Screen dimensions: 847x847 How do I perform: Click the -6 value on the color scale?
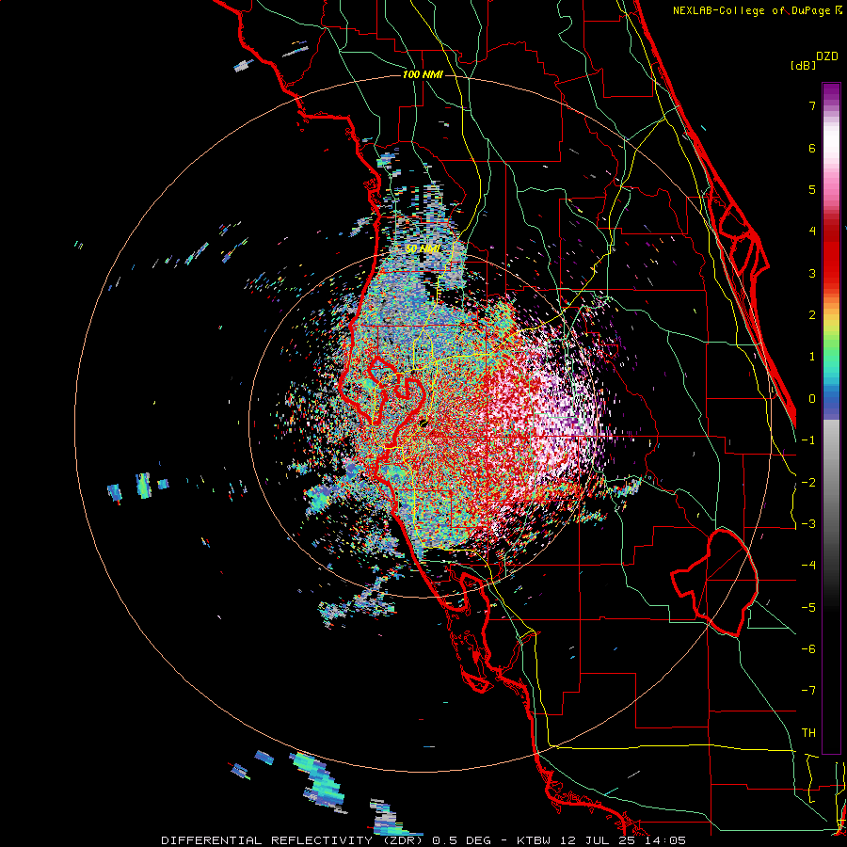pos(808,649)
